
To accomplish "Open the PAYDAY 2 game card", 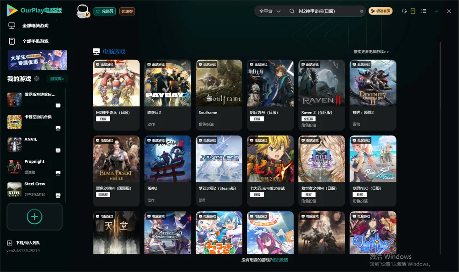I will (168, 95).
